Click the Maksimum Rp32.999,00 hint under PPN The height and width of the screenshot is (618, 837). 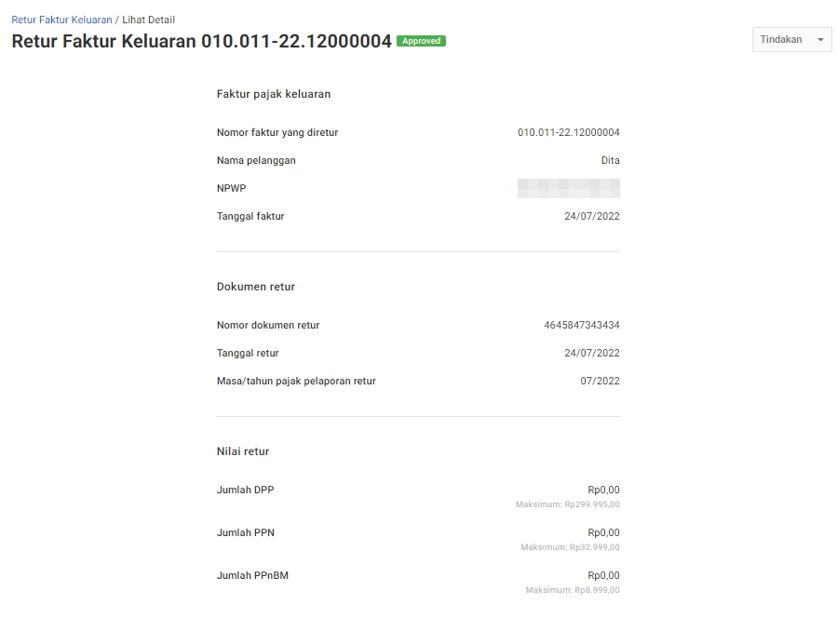(x=570, y=547)
